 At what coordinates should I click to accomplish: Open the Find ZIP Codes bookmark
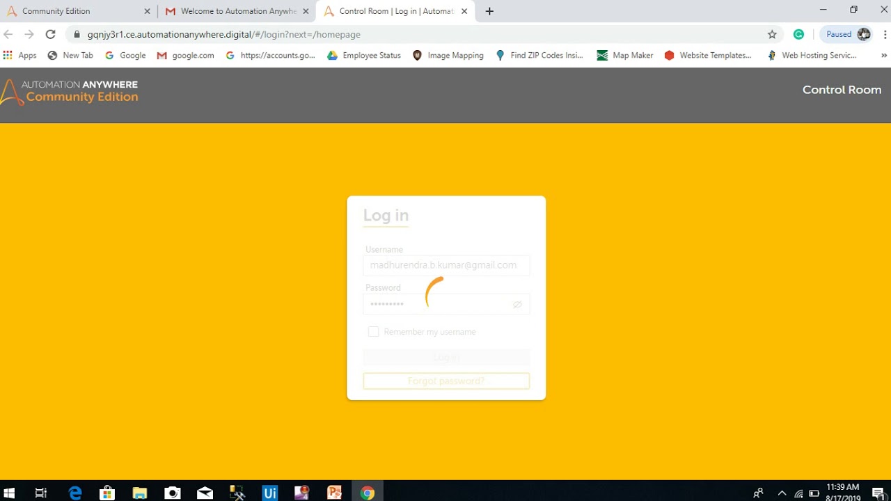tap(539, 55)
